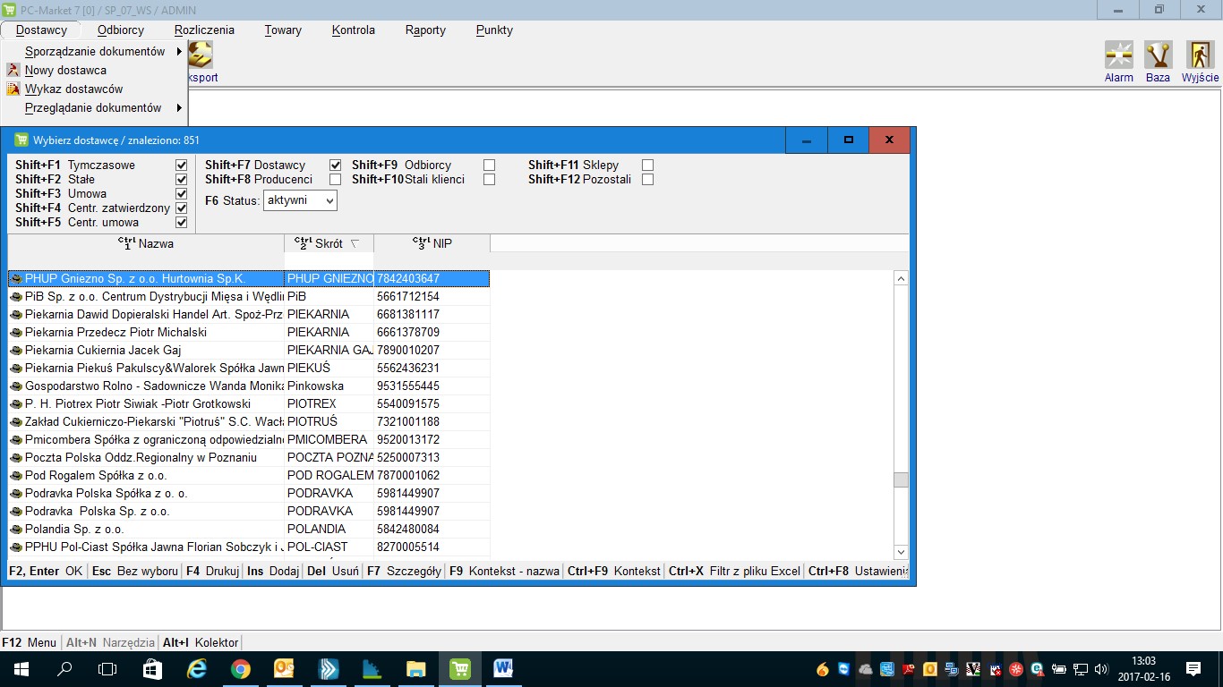Viewport: 1223px width, 687px height.
Task: Click the Alarm toolbar icon
Action: 1119,55
